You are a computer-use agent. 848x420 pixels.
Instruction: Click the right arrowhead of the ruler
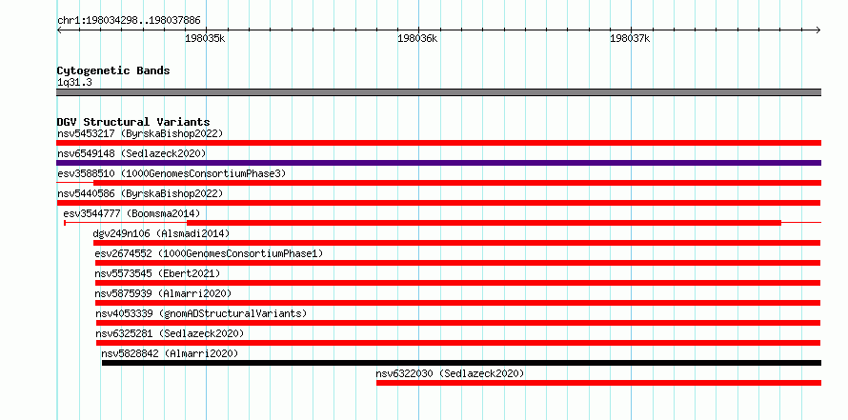coord(818,30)
